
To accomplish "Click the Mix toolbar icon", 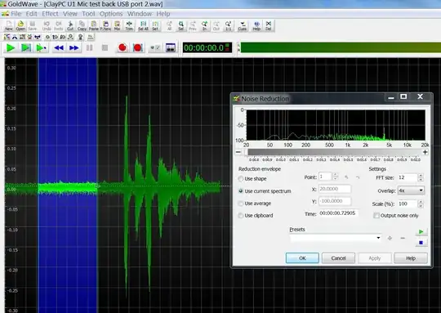I will click(117, 25).
